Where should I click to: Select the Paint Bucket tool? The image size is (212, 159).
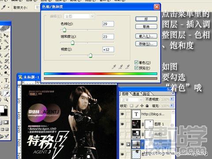coord(6,67)
